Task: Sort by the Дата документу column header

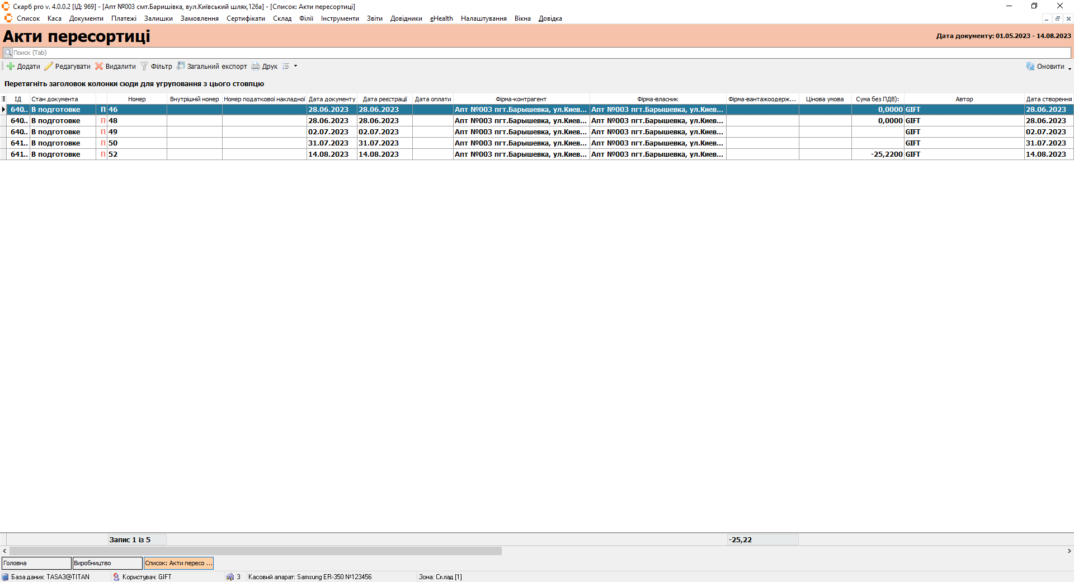Action: (x=332, y=99)
